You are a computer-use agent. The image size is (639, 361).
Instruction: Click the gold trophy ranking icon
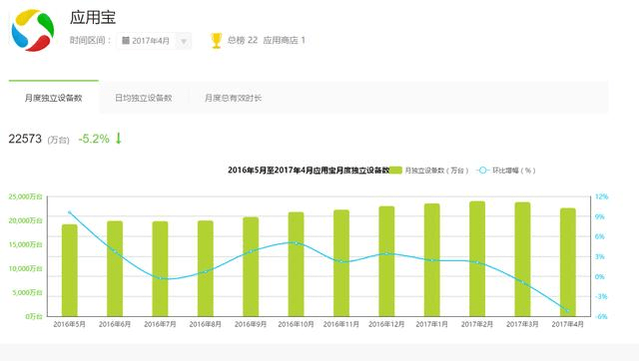[x=217, y=40]
